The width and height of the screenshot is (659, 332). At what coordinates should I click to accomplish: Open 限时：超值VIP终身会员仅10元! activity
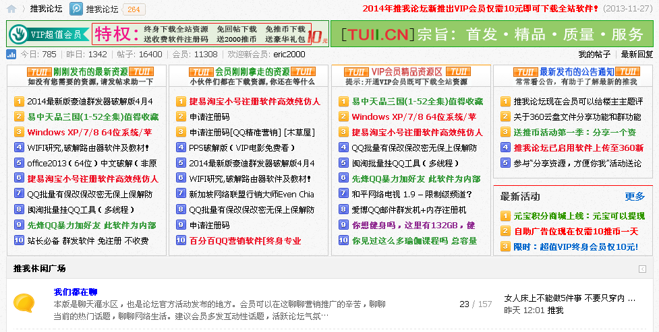[x=576, y=246]
